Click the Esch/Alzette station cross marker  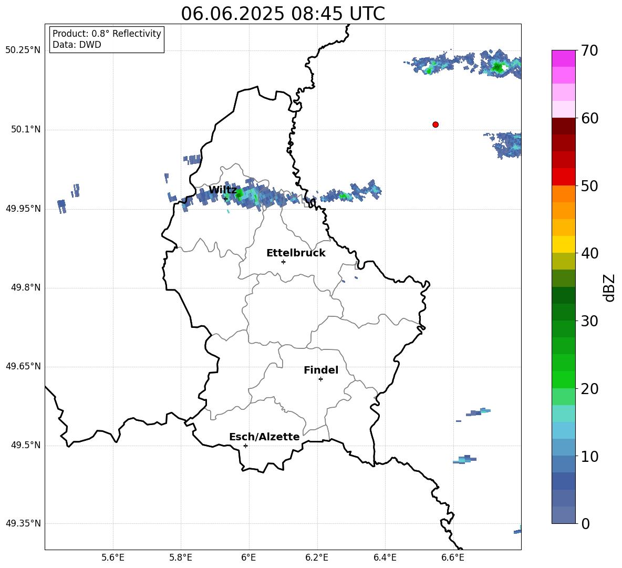[x=245, y=446]
